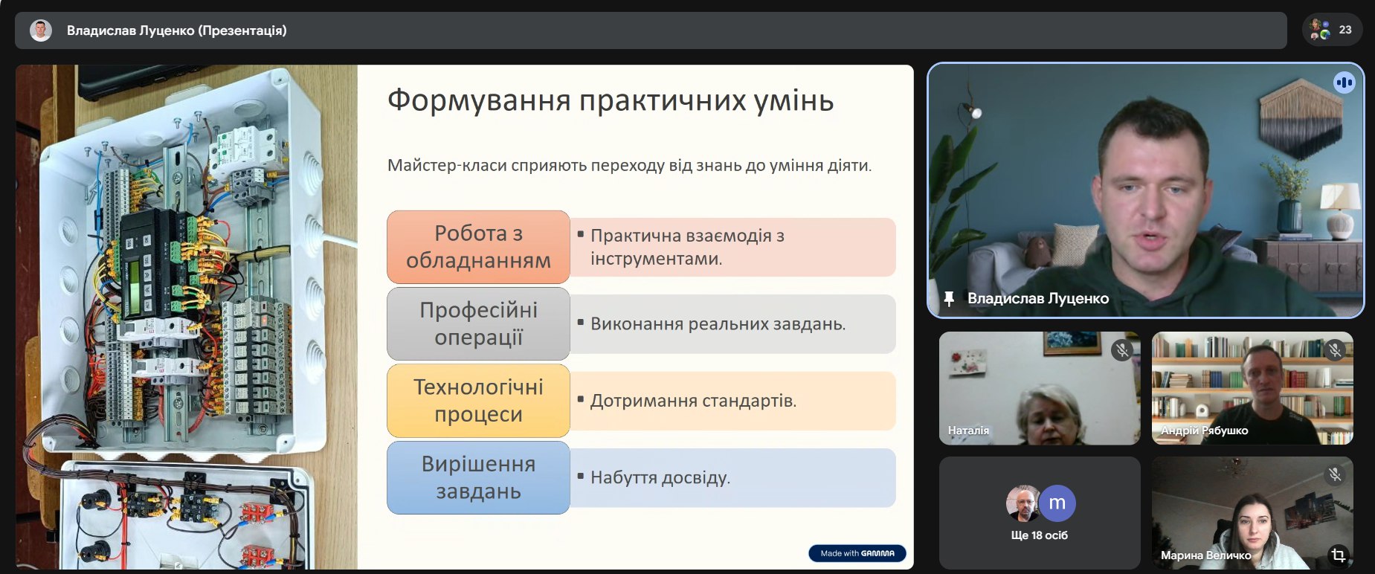Screen dimensions: 1375x574
Task: Click the audio activity indicator on Владислав's tile
Action: [x=1344, y=83]
